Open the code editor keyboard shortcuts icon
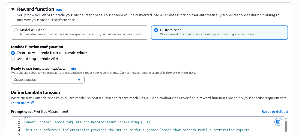This screenshot has height=135, width=299. coord(278,122)
